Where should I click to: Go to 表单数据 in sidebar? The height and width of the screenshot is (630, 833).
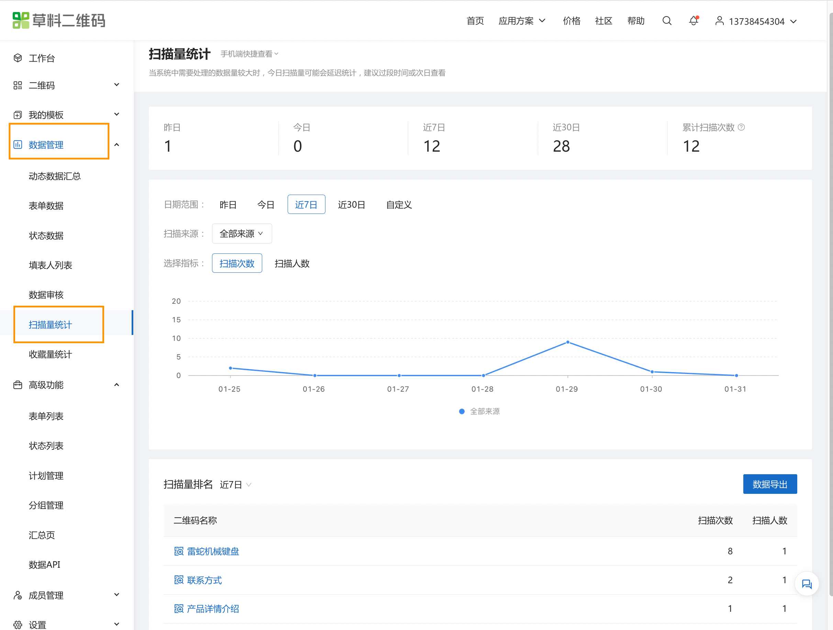click(x=46, y=206)
